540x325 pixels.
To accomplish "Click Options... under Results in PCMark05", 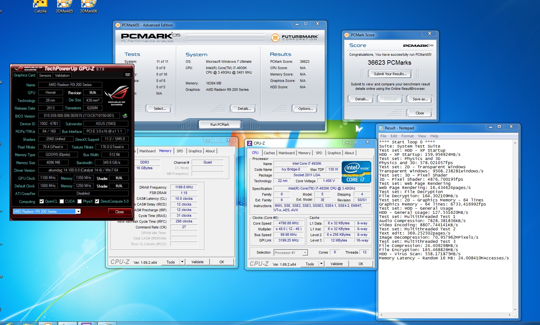I will click(x=306, y=109).
